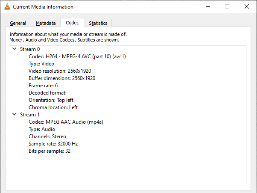Collapse the Stream 1 chevron

(15, 114)
